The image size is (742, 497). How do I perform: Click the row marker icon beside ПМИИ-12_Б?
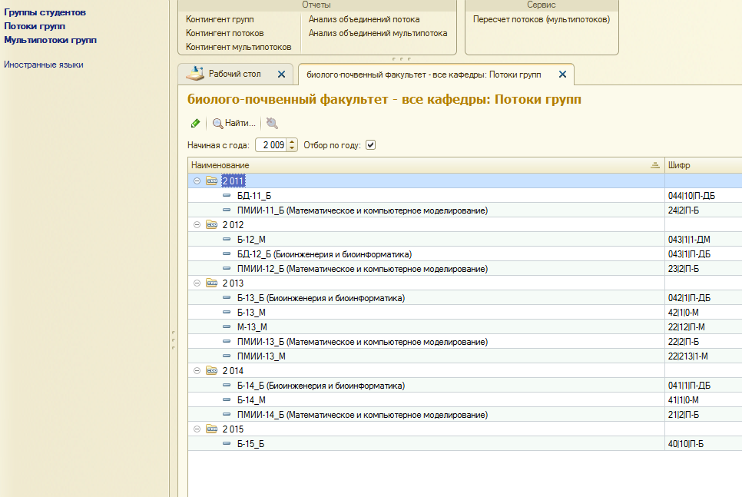click(227, 269)
